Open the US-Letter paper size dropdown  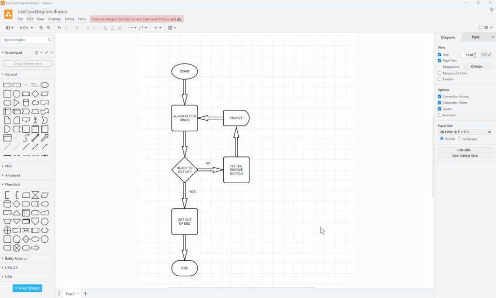click(465, 132)
